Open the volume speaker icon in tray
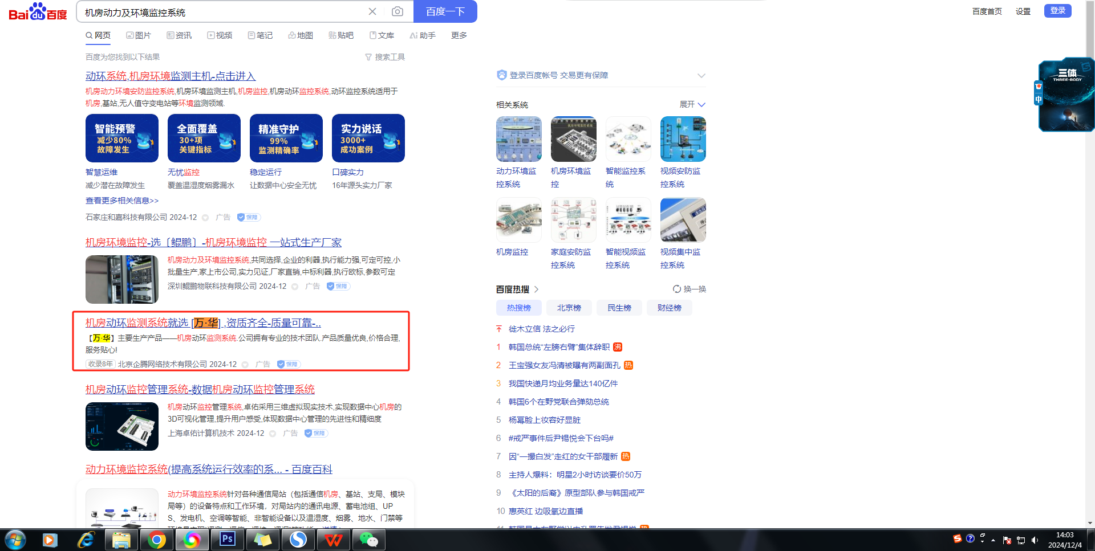Image resolution: width=1095 pixels, height=551 pixels. [1035, 540]
